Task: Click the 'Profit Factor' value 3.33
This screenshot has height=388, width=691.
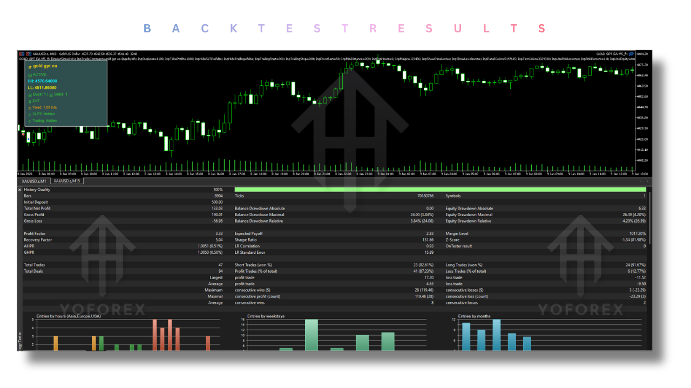Action: (219, 234)
